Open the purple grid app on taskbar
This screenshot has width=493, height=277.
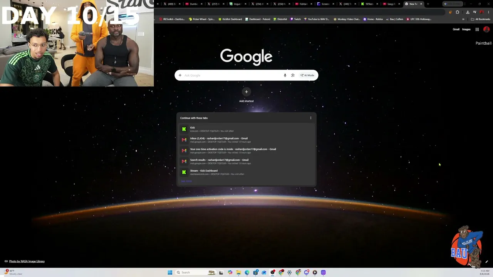tap(324, 272)
